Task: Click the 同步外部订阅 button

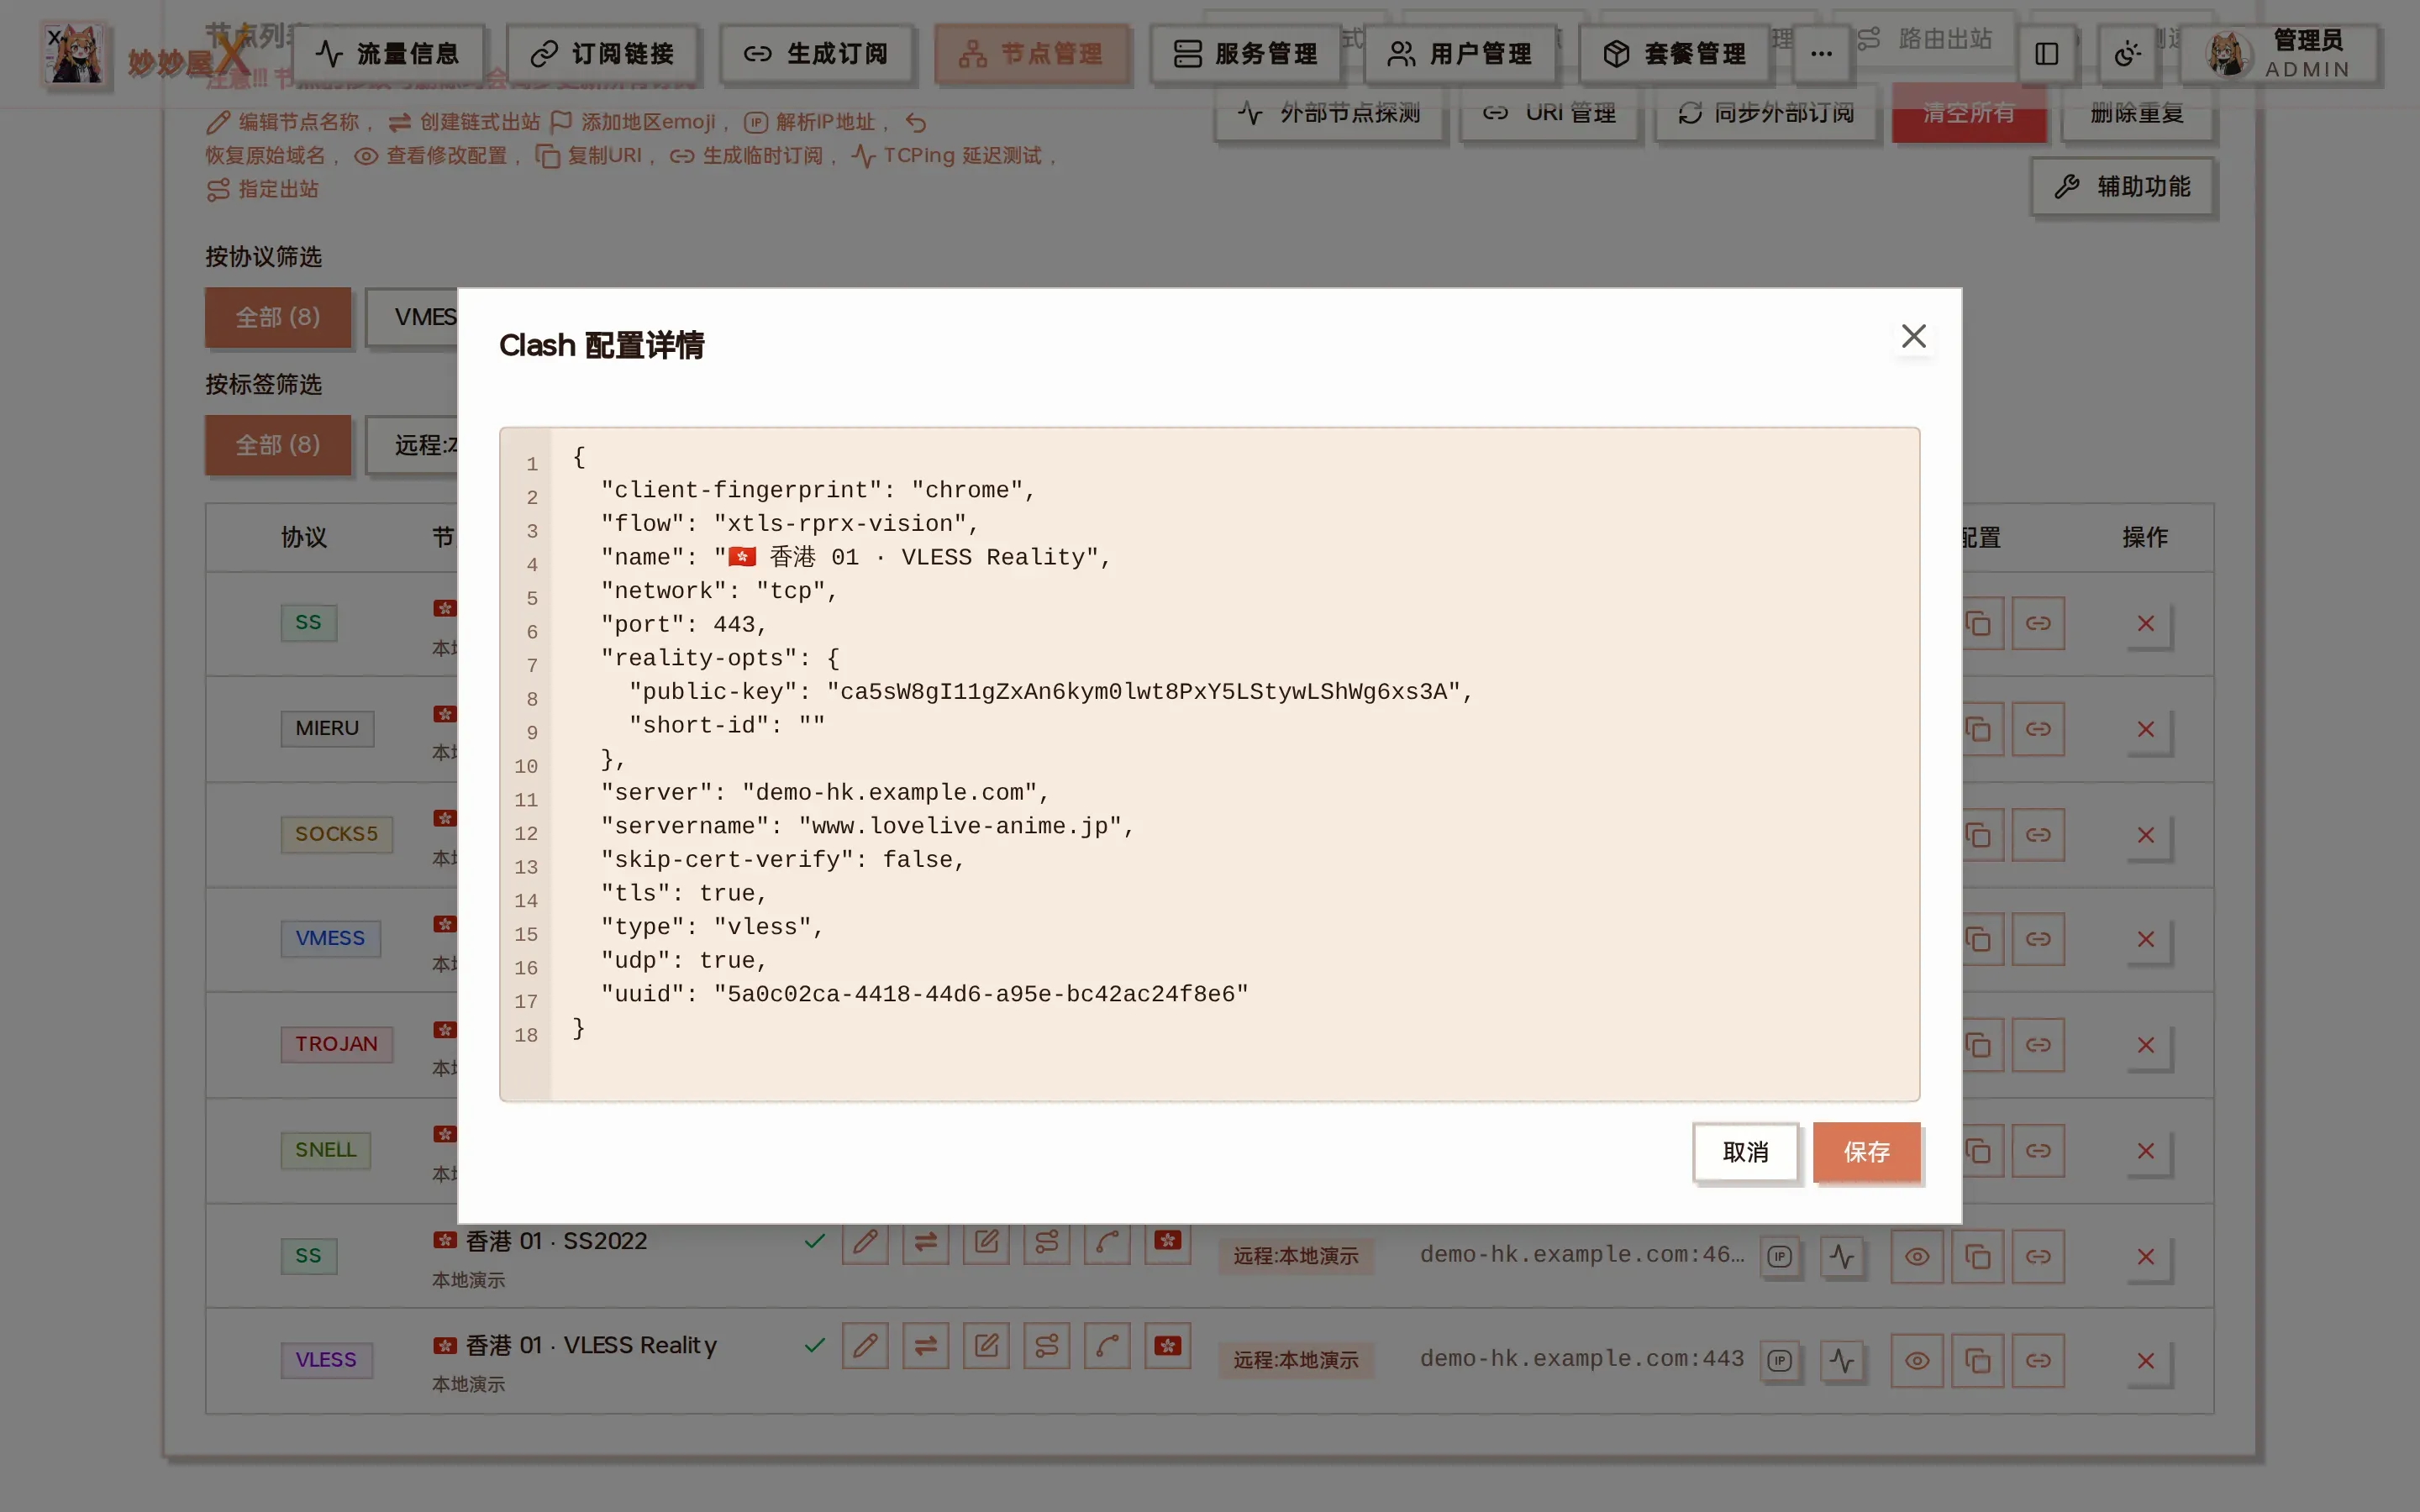Action: coord(1766,113)
